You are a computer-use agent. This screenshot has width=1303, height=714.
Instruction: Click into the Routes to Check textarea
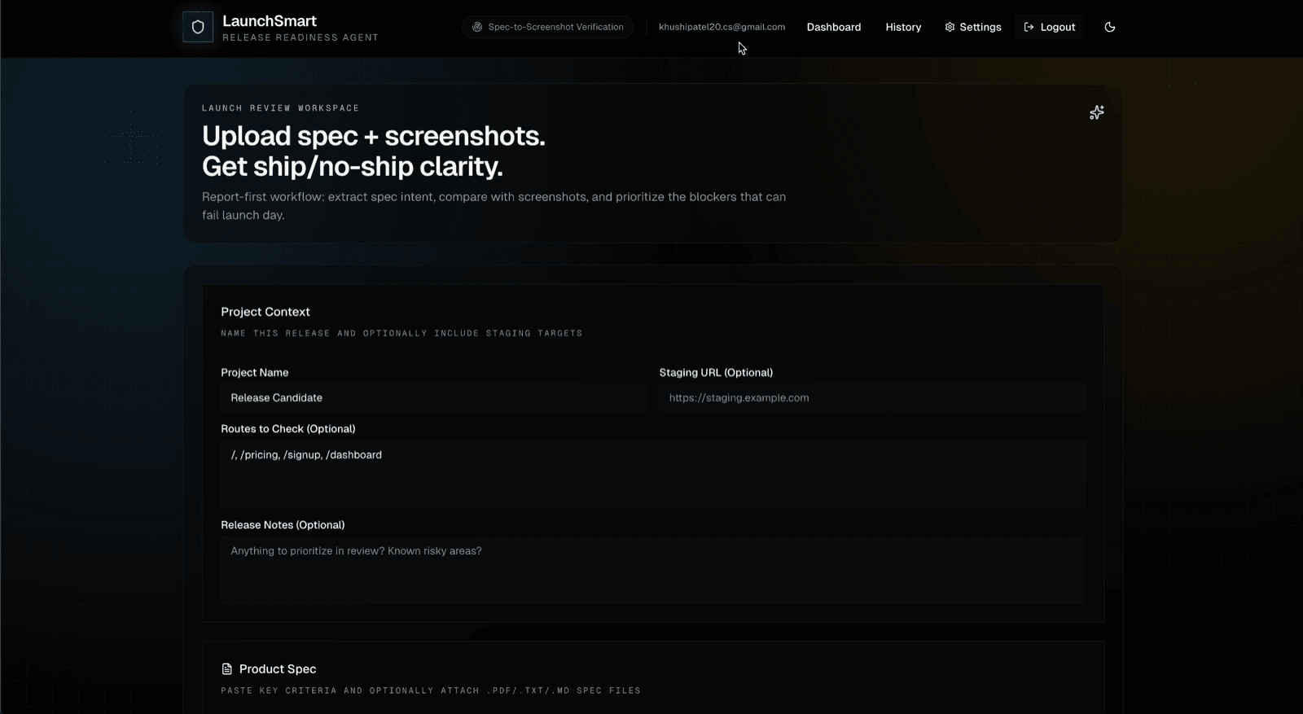[653, 474]
